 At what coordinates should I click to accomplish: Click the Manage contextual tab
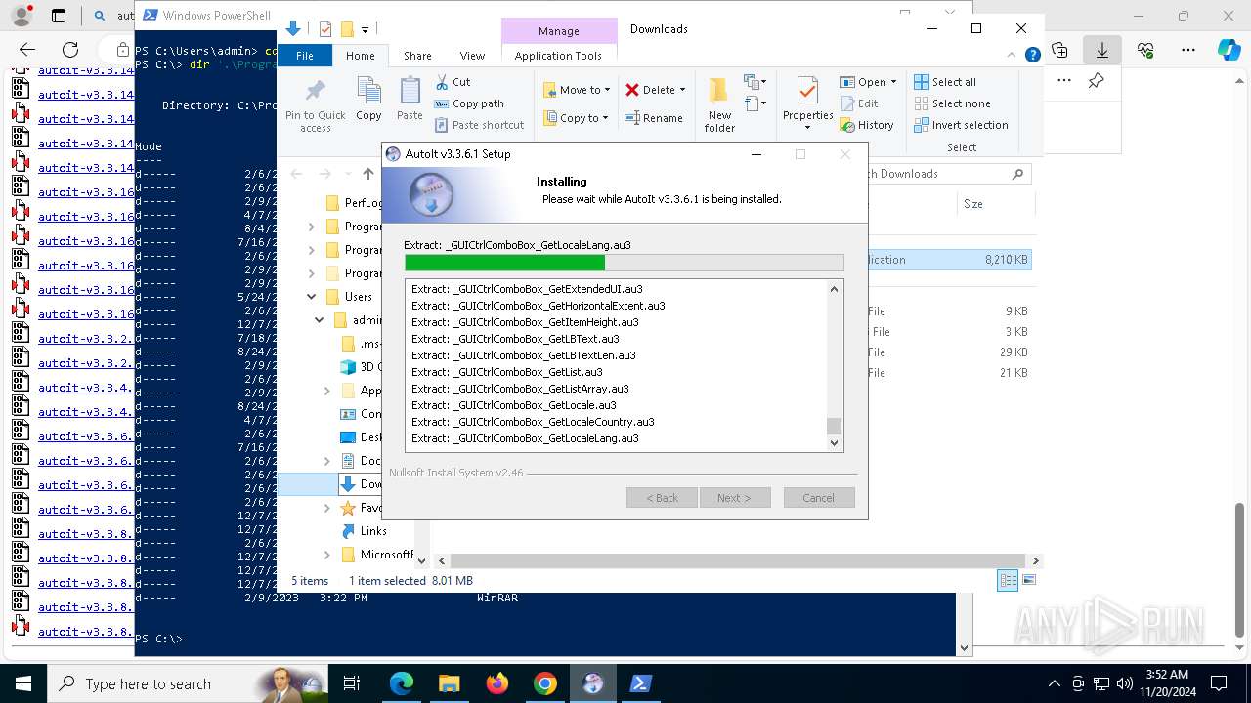(559, 31)
